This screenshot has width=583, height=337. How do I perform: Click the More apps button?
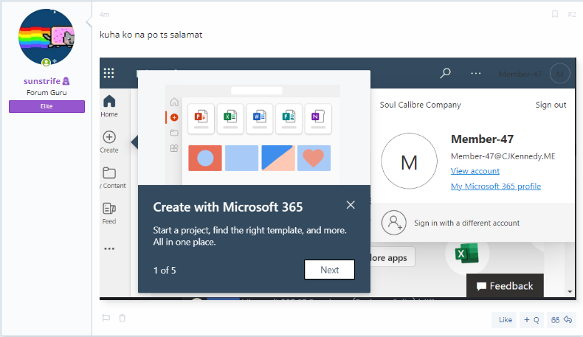[x=393, y=257]
